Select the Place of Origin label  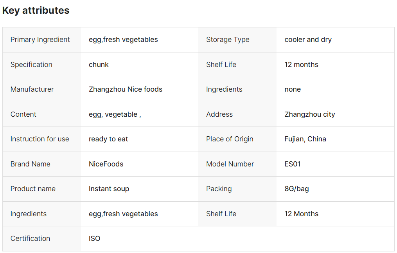(230, 139)
